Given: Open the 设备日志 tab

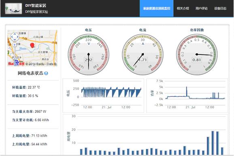Looking at the screenshot, I should tap(220, 8).
